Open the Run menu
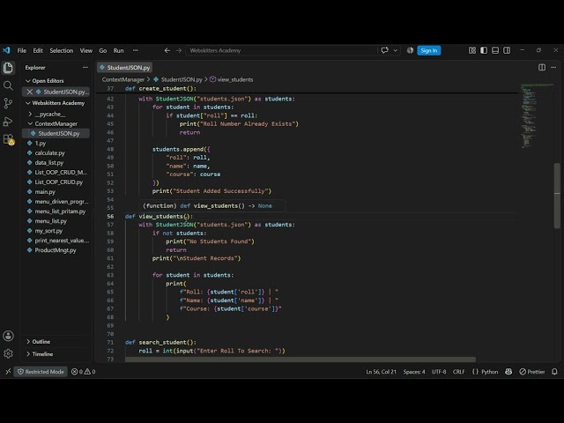The height and width of the screenshot is (423, 564). pyautogui.click(x=118, y=50)
